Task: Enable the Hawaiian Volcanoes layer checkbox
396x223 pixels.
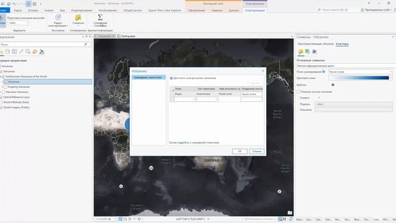Action: 4,92
